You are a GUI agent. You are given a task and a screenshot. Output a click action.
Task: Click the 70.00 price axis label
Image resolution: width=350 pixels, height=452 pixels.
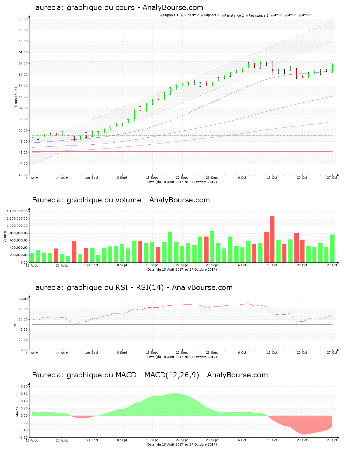23,19
